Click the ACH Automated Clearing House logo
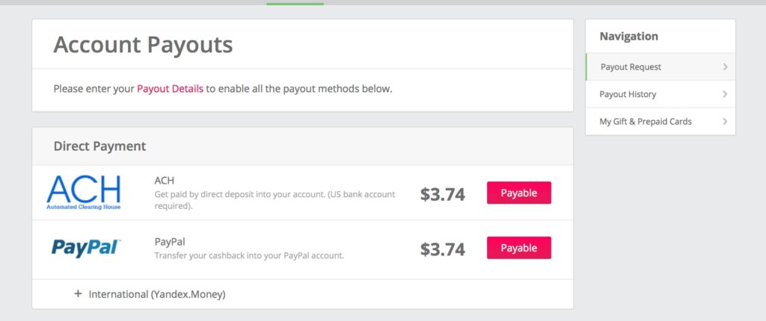 pos(84,193)
